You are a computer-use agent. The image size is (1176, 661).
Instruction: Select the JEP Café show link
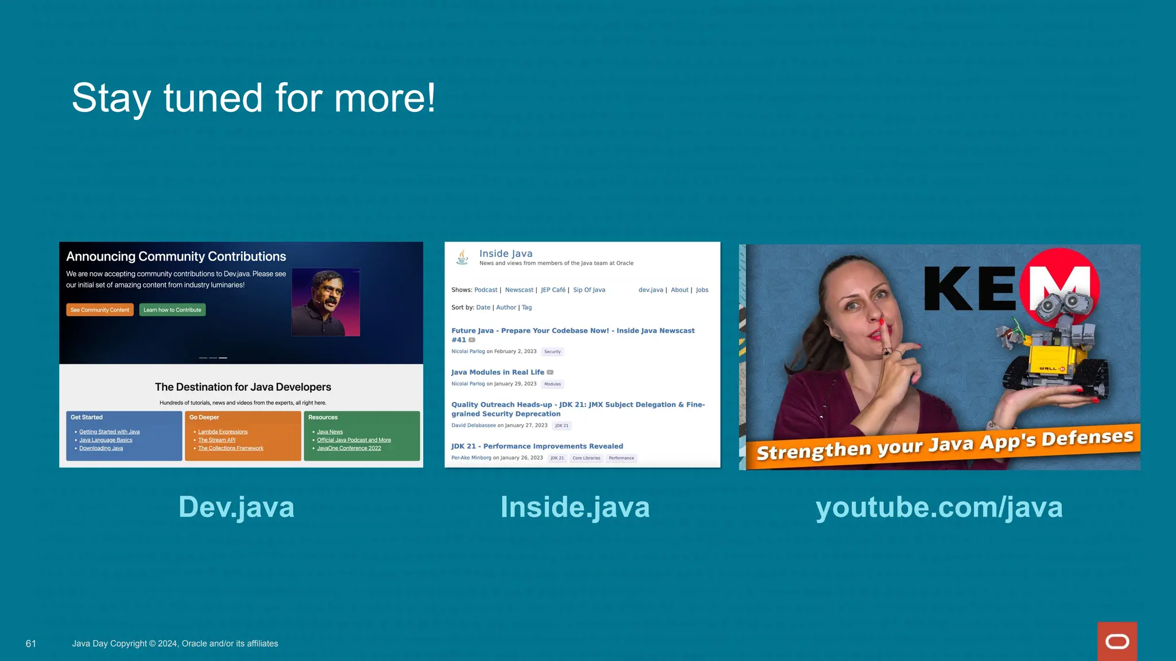point(553,290)
